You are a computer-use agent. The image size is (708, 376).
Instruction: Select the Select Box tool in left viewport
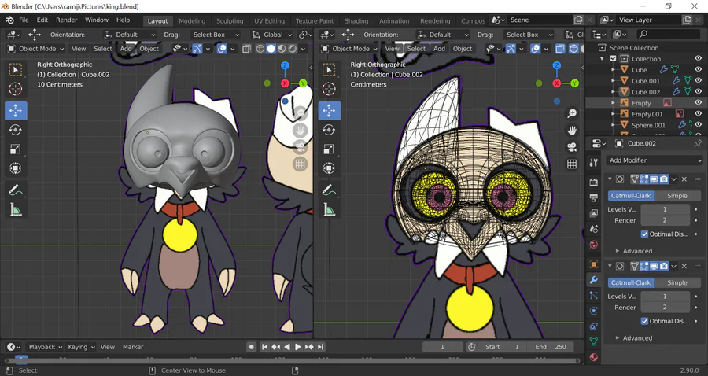click(16, 69)
